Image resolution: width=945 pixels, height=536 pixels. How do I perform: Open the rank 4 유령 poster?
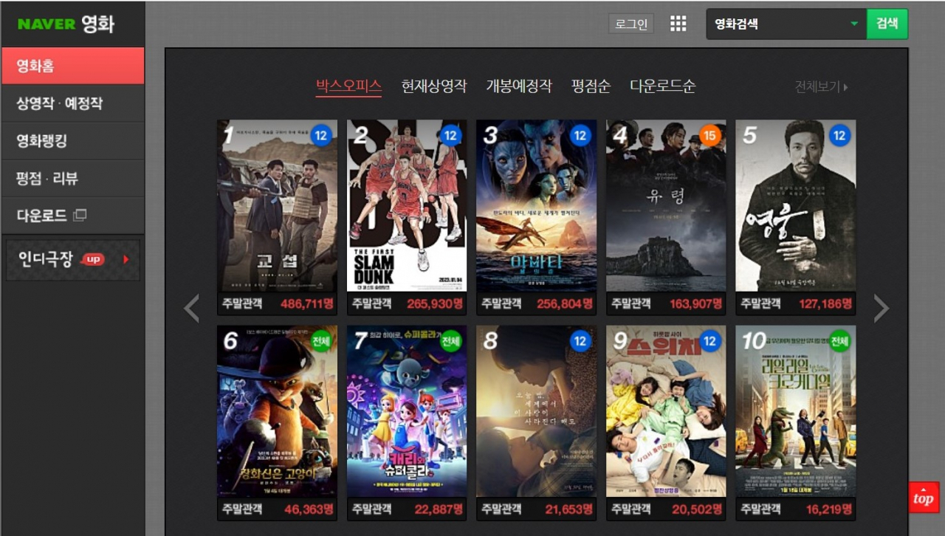click(666, 206)
